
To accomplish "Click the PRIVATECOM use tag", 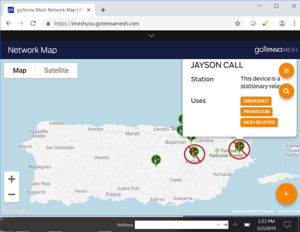I will pos(256,112).
